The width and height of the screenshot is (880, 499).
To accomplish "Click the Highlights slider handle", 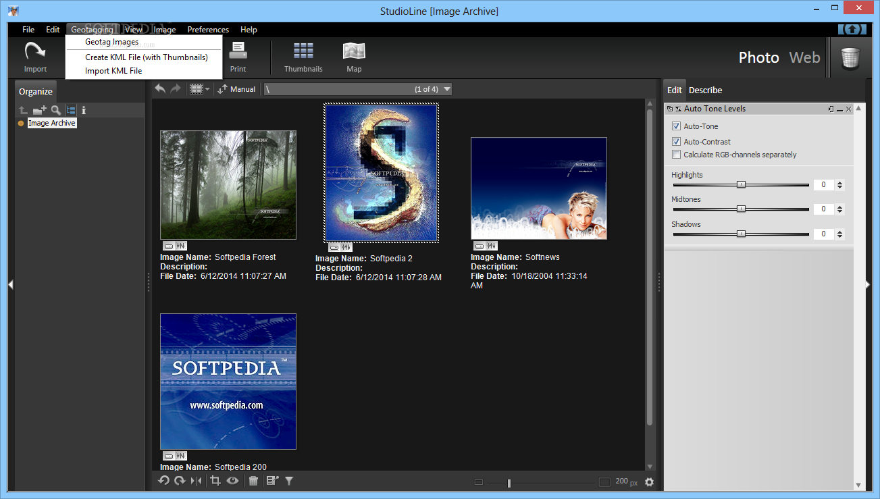I will [x=741, y=184].
